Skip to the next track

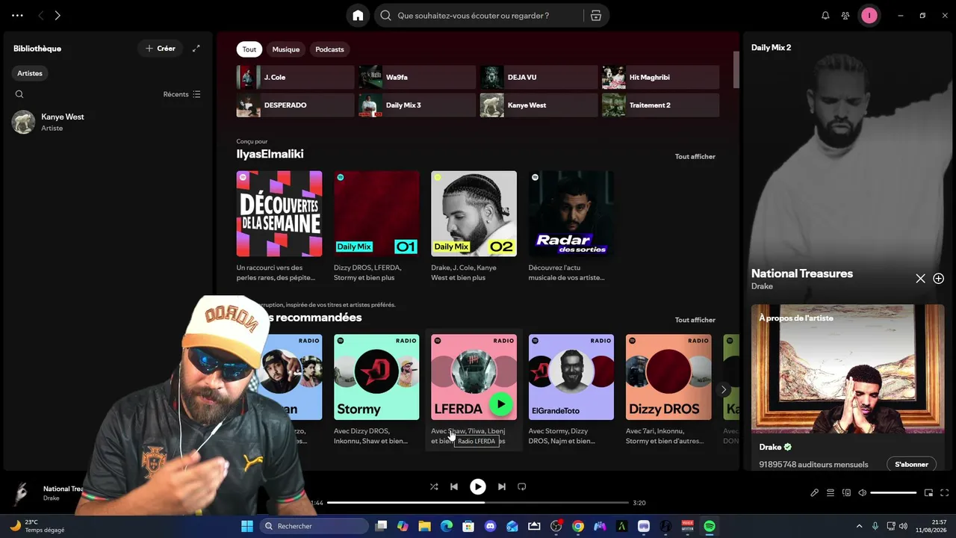point(502,486)
